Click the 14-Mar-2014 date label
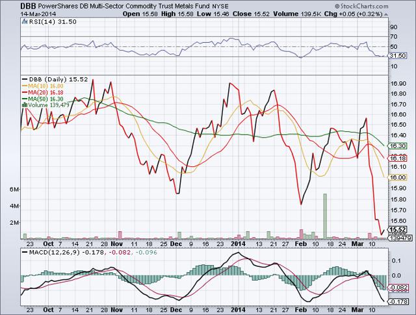The image size is (416, 315). pos(38,14)
